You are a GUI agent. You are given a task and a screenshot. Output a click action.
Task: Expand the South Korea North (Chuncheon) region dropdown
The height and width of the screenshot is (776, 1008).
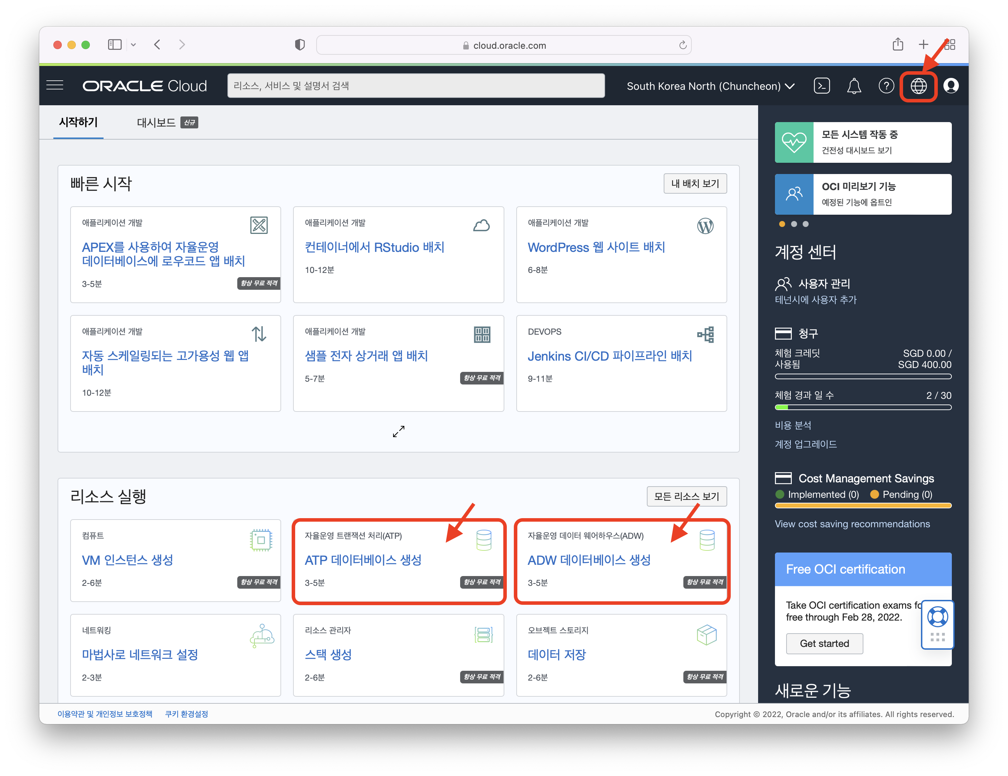(x=710, y=86)
